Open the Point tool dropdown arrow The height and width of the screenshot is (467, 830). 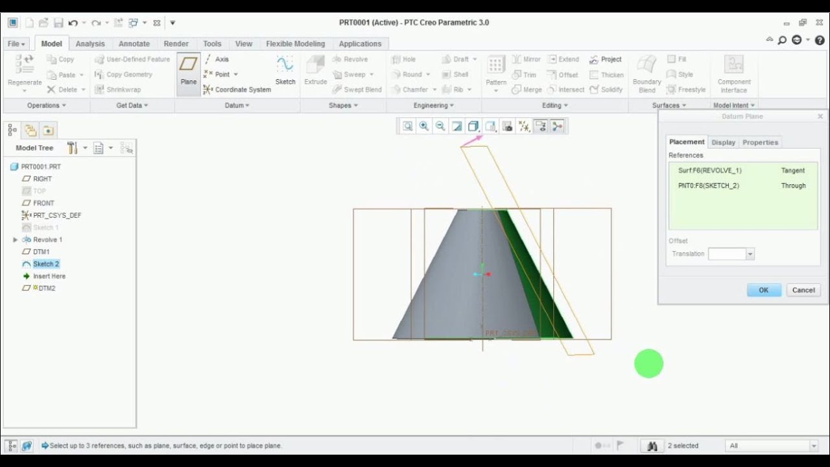pyautogui.click(x=235, y=75)
